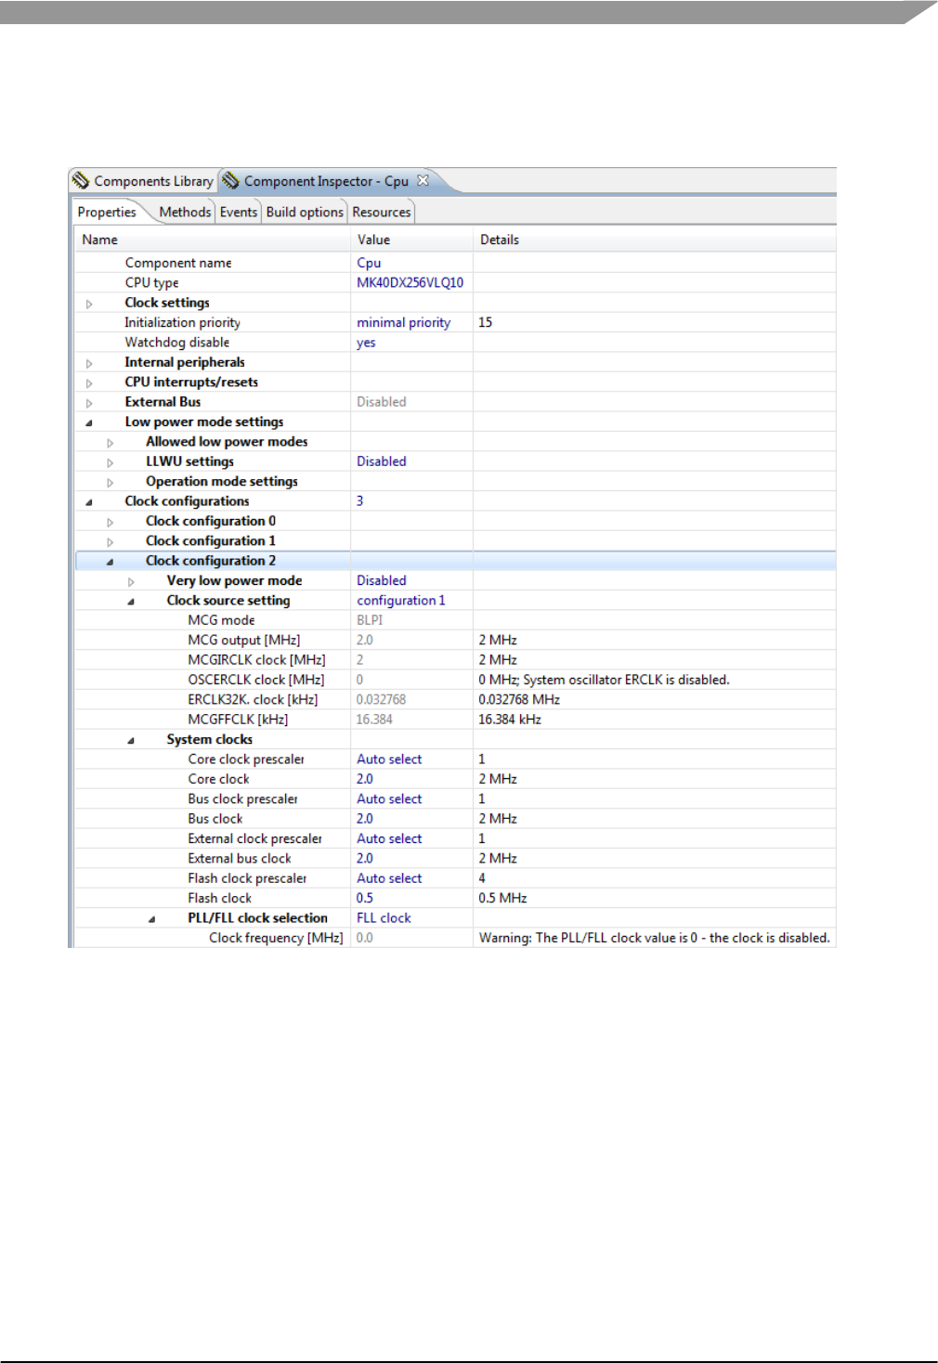This screenshot has width=938, height=1363.
Task: Click the 16.384 kHz detail text
Action: (510, 720)
